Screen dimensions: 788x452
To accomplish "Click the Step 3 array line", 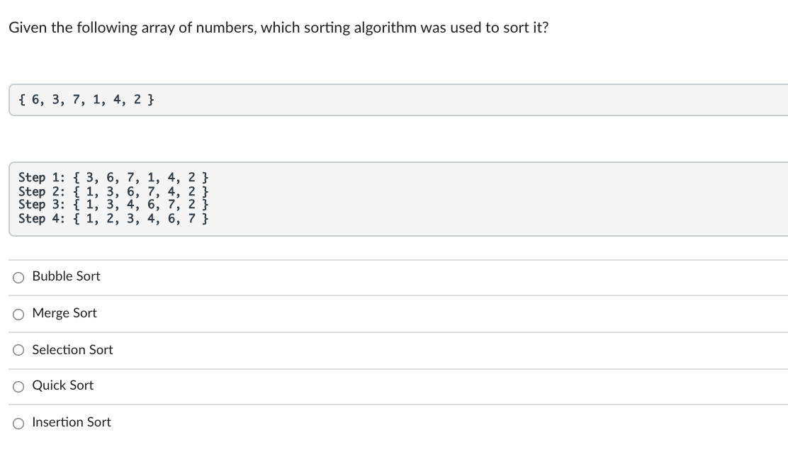I will point(112,205).
